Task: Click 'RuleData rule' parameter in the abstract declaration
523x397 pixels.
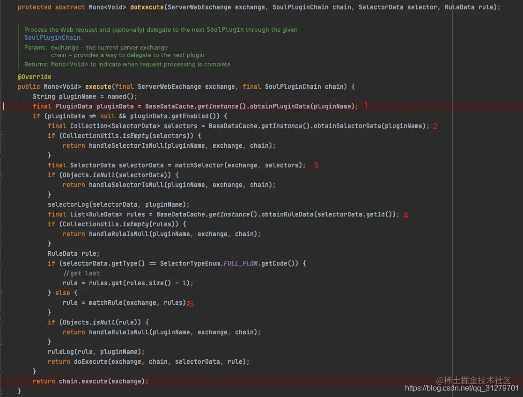Action: point(470,7)
